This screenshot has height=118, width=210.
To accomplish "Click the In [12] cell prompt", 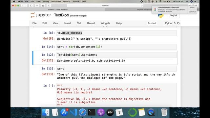I will 48,55.
